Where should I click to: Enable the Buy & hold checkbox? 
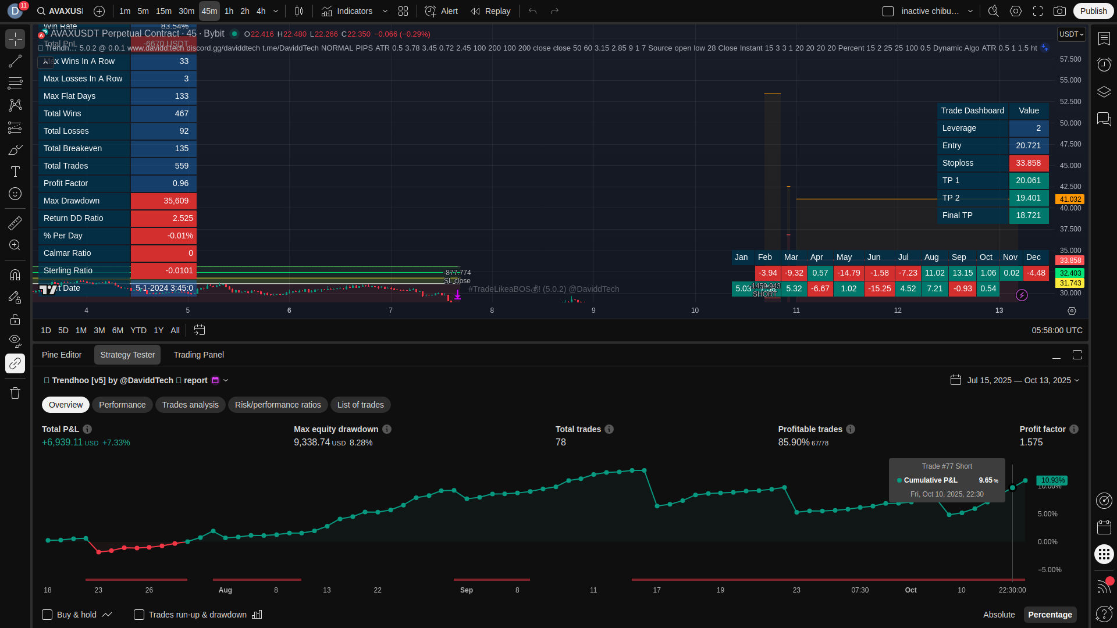[x=47, y=615]
